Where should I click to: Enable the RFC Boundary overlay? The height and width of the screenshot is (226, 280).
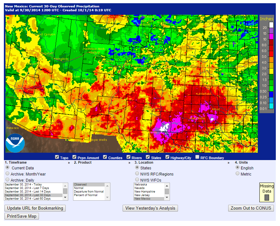197,157
